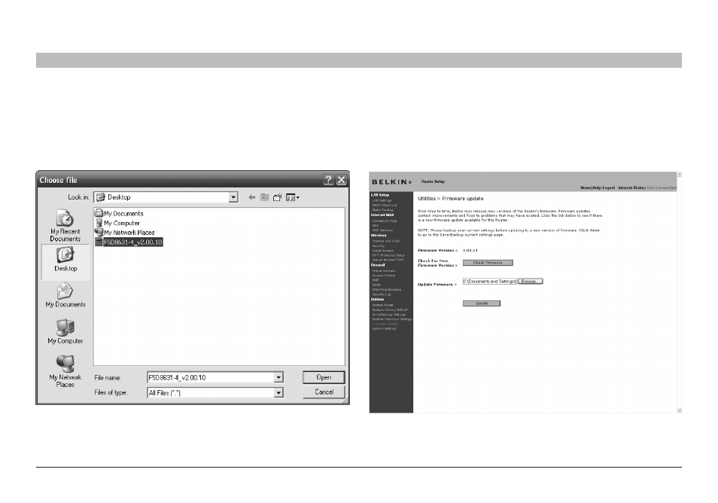
Task: Click the Open button
Action: coord(324,377)
